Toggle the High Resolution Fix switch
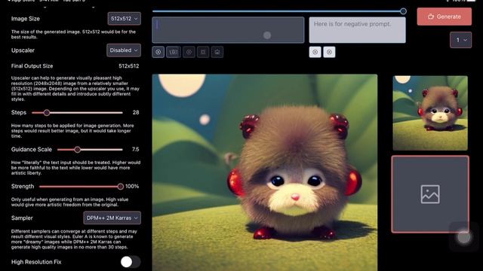Viewport: 483px width, 271px height. [131, 262]
